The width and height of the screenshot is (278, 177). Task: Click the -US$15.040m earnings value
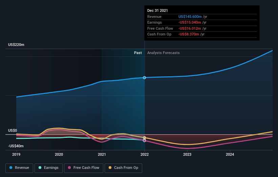[190, 22]
